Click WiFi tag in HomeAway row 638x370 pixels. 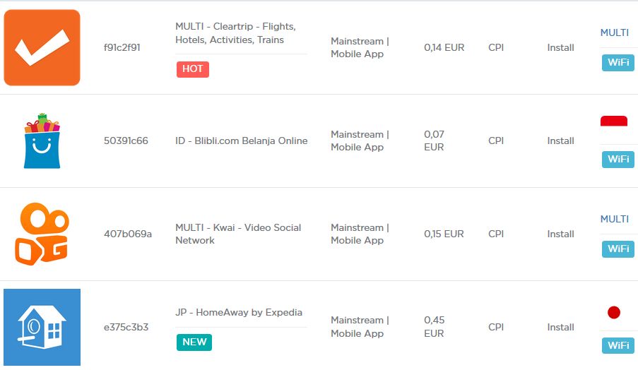(618, 345)
